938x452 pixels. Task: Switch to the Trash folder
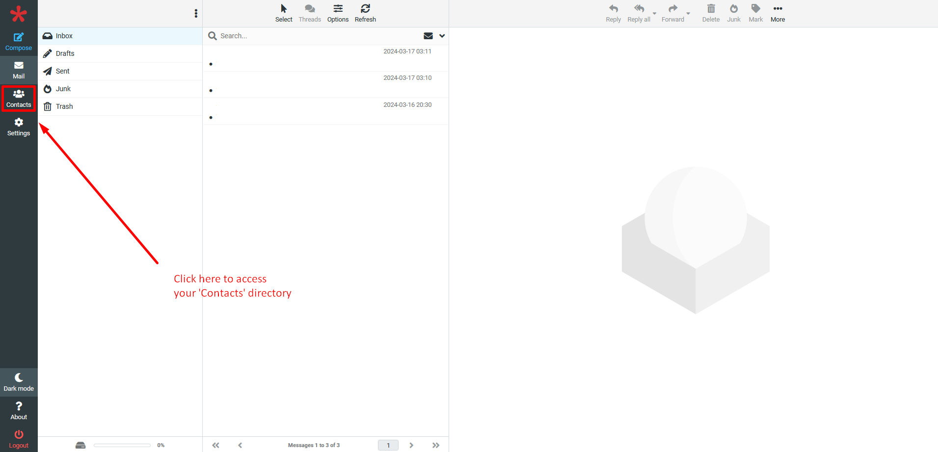pyautogui.click(x=64, y=106)
